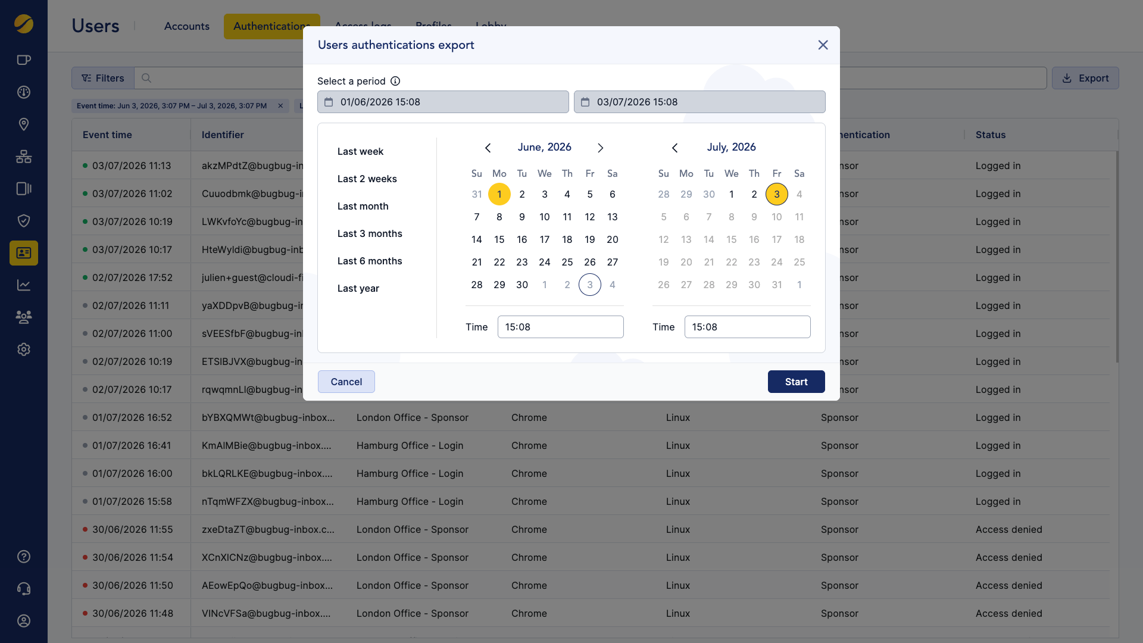Click the Identifier column header
Image resolution: width=1143 pixels, height=643 pixels.
tap(223, 135)
